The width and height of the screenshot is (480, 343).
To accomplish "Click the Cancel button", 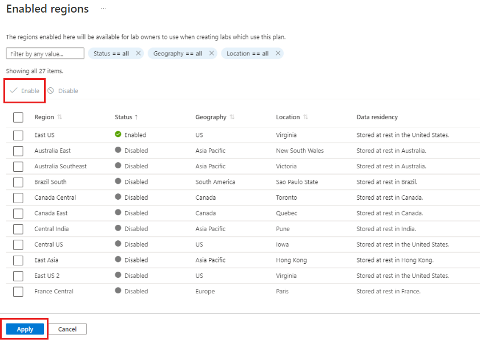I will tap(67, 329).
